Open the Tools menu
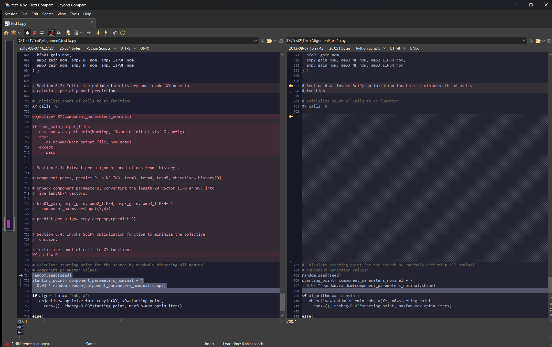The width and height of the screenshot is (552, 347). tap(74, 14)
